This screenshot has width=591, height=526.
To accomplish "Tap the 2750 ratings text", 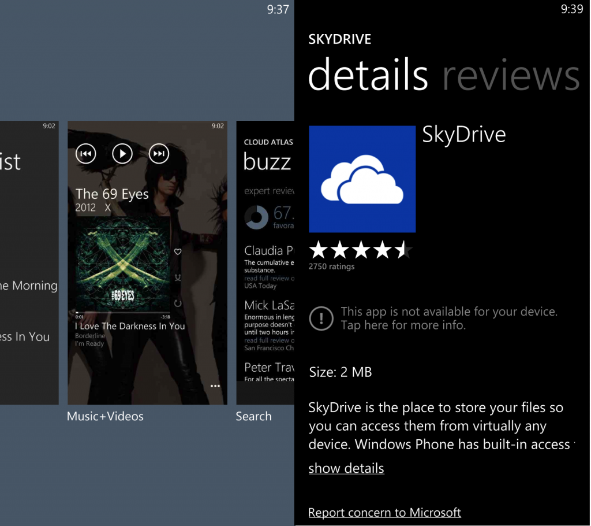I will coord(332,266).
